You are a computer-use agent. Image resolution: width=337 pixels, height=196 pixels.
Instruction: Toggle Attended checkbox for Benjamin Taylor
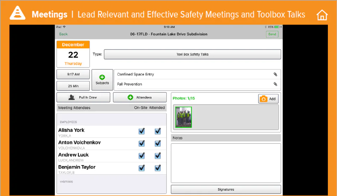(x=158, y=168)
